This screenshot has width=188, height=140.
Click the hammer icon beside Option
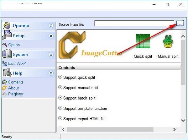coord(5,45)
